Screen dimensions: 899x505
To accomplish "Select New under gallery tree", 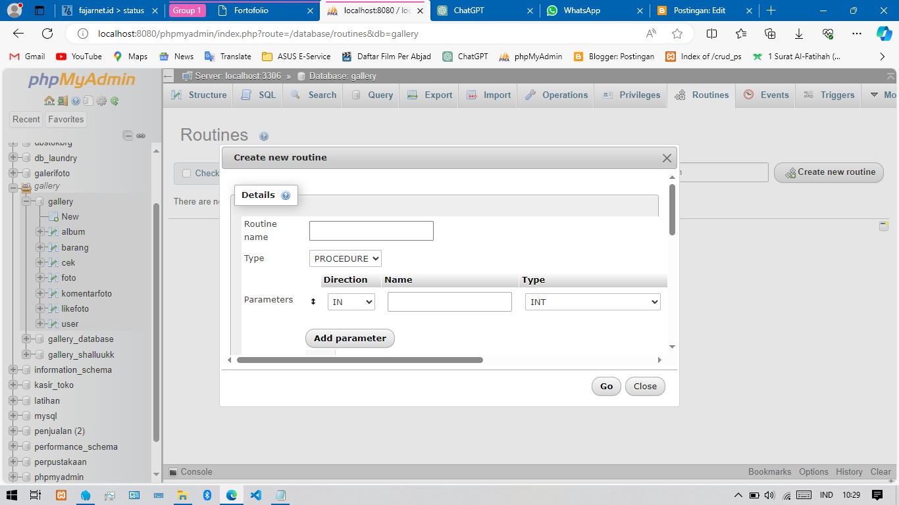I will (70, 217).
